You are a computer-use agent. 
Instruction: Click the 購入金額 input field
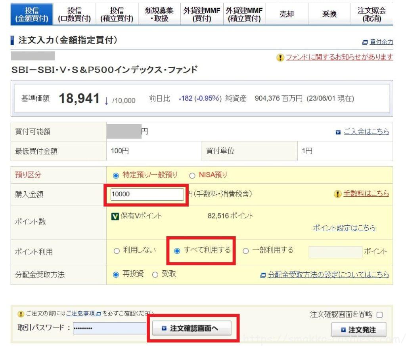click(147, 194)
